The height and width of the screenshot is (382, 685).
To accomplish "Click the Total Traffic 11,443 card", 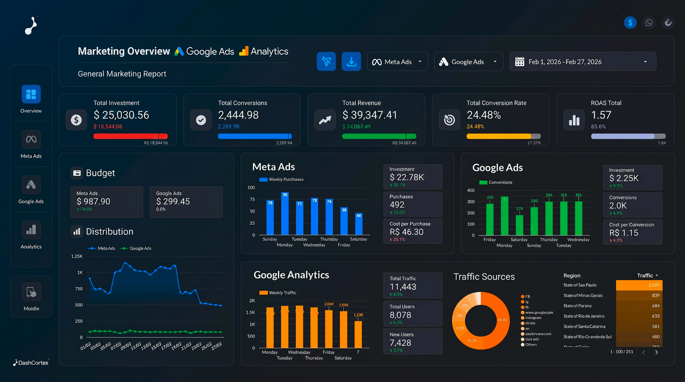I will tap(413, 285).
